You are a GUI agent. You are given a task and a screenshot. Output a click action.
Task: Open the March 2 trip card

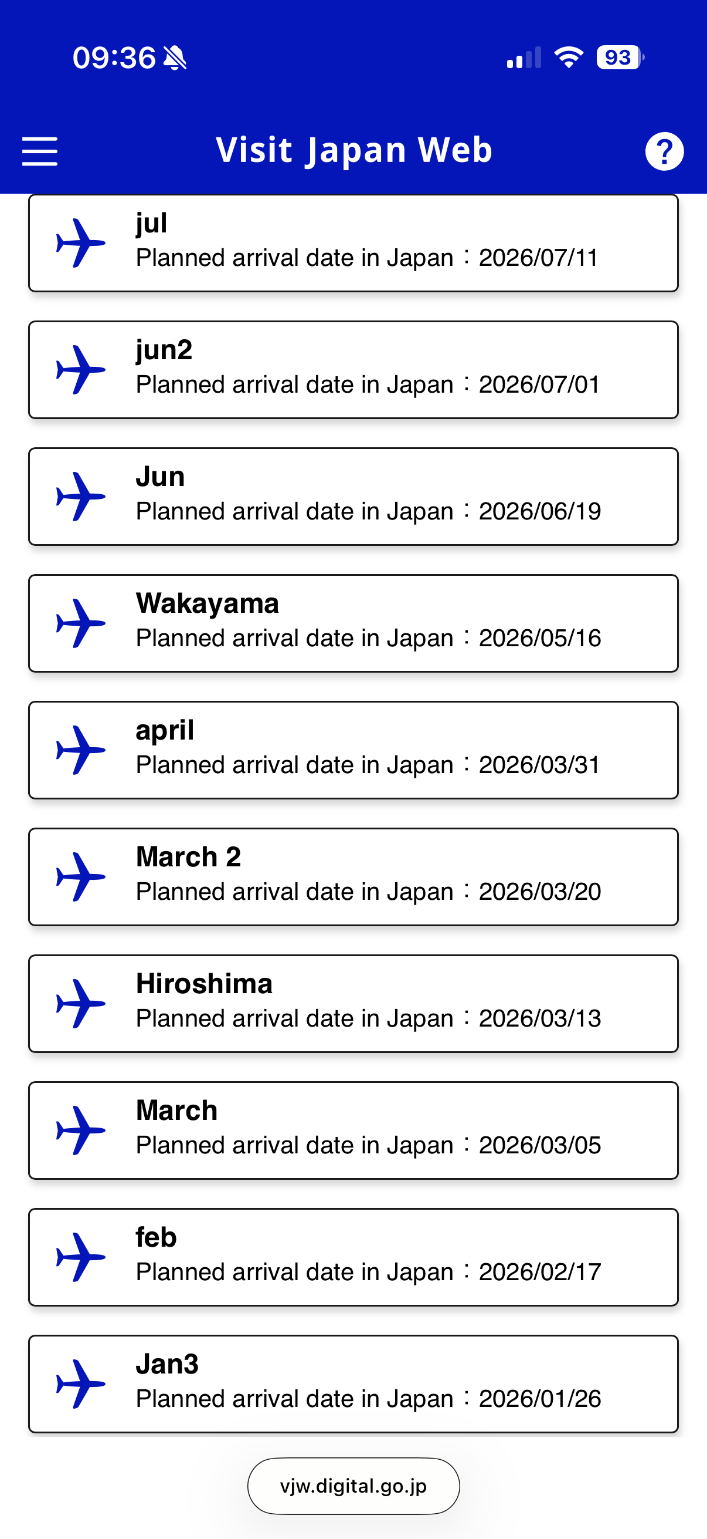point(353,876)
